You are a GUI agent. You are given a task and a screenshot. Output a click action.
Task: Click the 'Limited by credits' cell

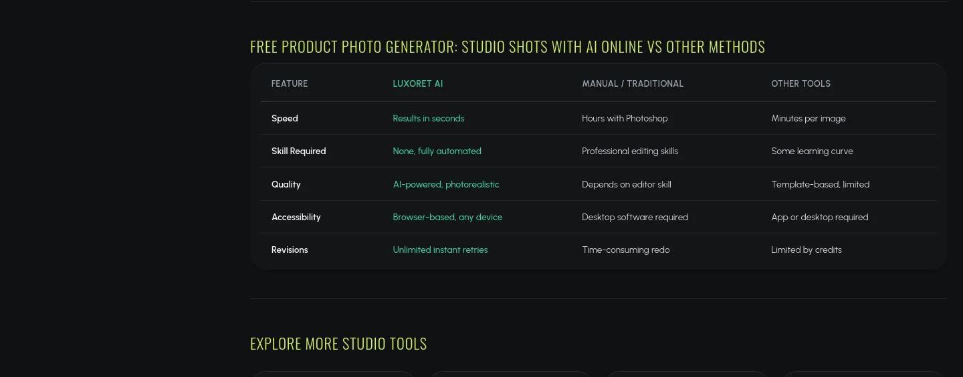click(807, 250)
